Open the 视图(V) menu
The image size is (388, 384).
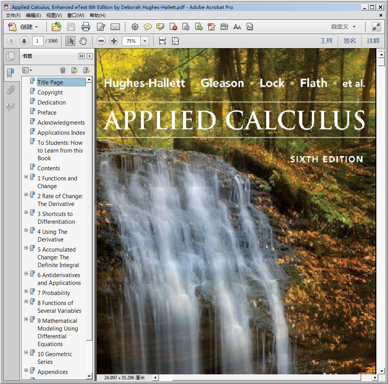[x=54, y=15]
